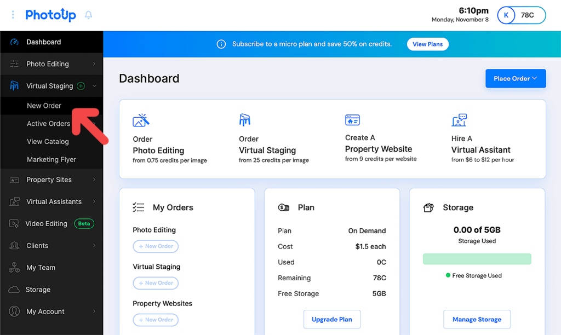Click the Virtual Assitant card text
Viewport: 561px width, 335px height.
[x=483, y=149]
